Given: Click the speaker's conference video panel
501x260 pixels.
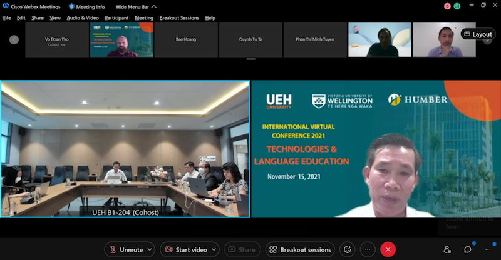Looking at the screenshot, I should coord(376,149).
